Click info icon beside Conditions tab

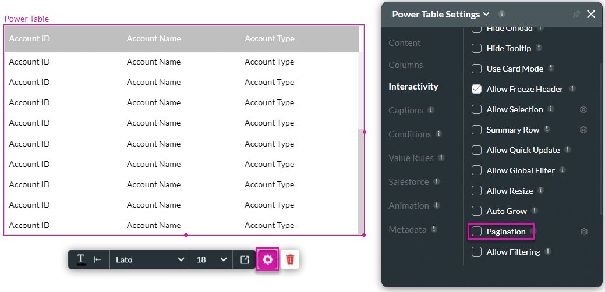tap(438, 134)
